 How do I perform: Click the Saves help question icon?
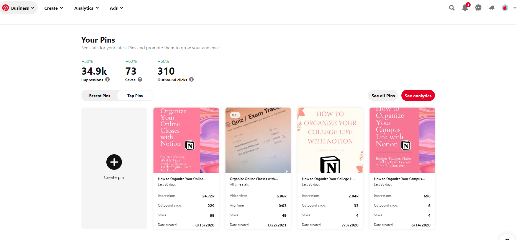tap(140, 79)
